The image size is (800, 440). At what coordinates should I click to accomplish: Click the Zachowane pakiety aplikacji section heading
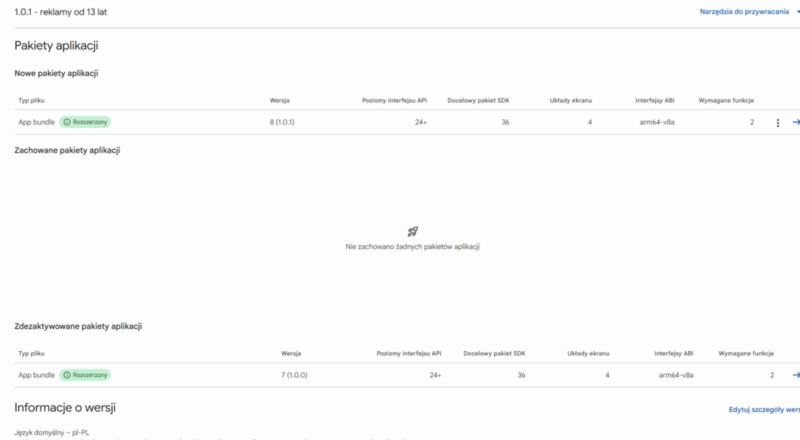tap(67, 151)
